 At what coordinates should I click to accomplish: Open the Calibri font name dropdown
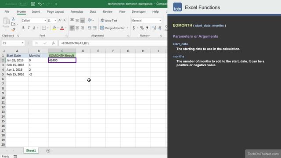click(x=45, y=21)
